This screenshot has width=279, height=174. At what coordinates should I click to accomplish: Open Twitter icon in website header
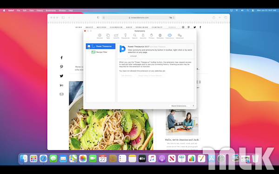(x=195, y=27)
